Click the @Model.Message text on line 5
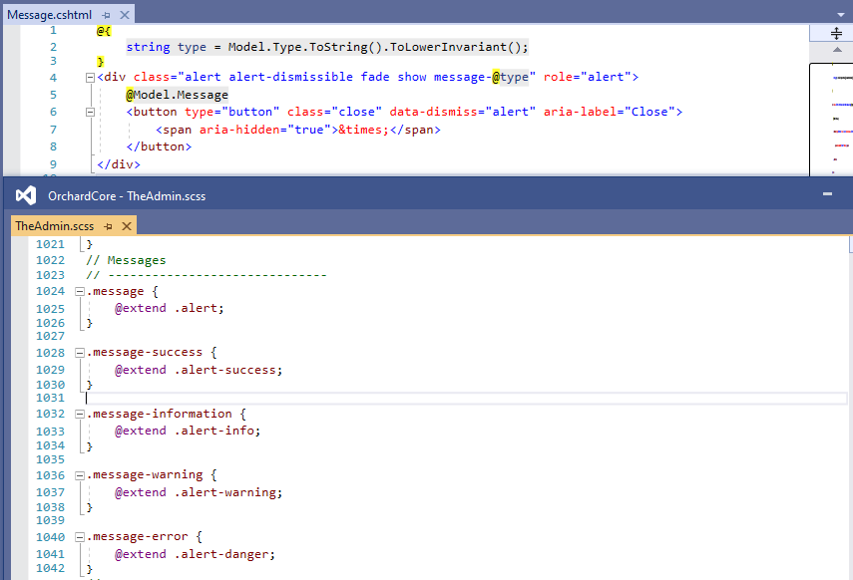 177,95
